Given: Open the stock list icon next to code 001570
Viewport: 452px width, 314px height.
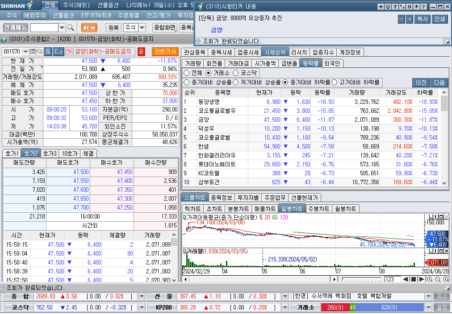Looking at the screenshot, I should pos(33,52).
